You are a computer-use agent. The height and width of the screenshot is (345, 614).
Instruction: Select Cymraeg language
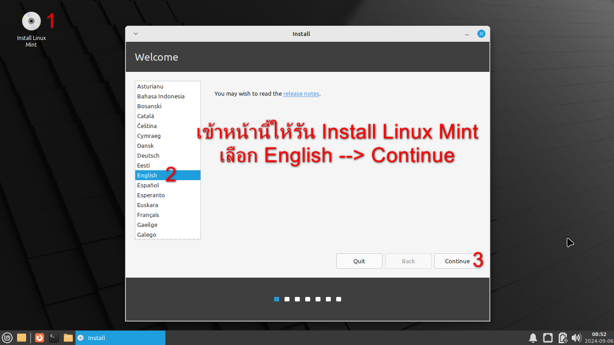tap(168, 136)
